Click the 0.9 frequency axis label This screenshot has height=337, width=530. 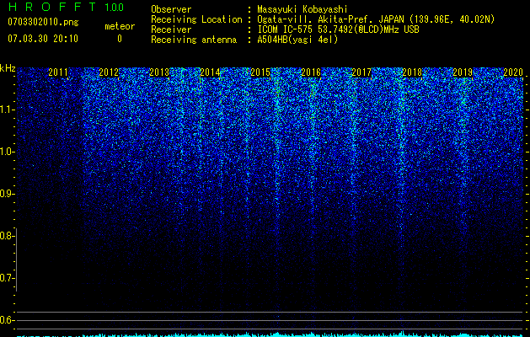[x=7, y=194]
